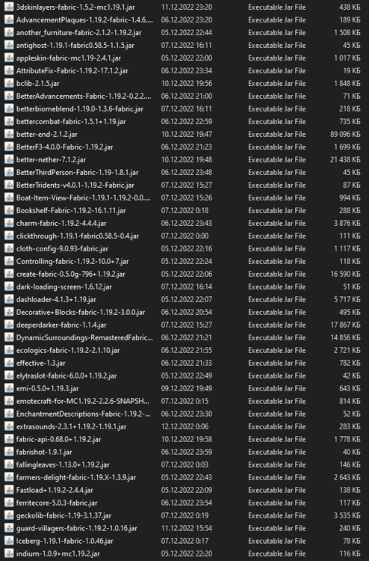Screen dimensions: 369x561
Task: Select file another_furniture-fabric-2.1.2-1.19.2.jar
Action: 78,33
